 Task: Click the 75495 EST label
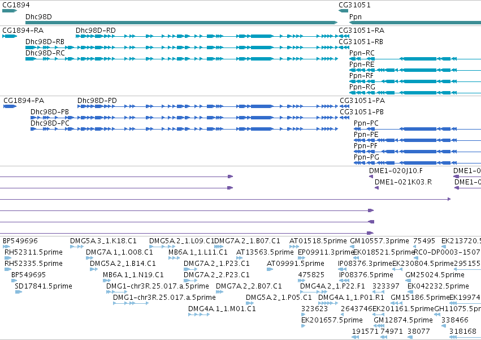pos(424,241)
